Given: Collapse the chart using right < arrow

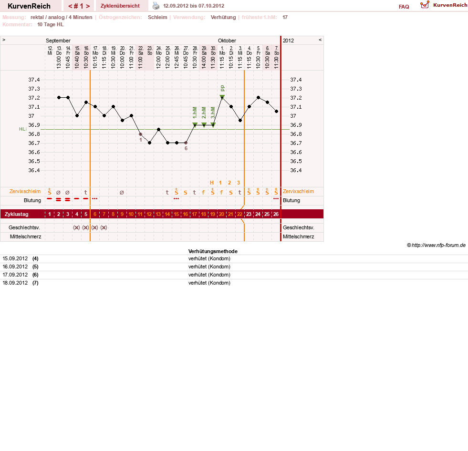Looking at the screenshot, I should pyautogui.click(x=320, y=40).
